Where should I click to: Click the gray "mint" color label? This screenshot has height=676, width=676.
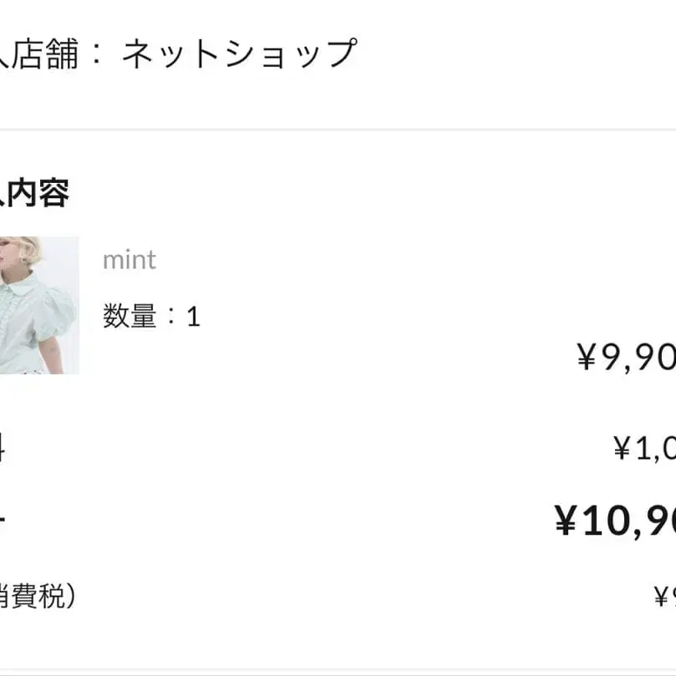point(130,260)
